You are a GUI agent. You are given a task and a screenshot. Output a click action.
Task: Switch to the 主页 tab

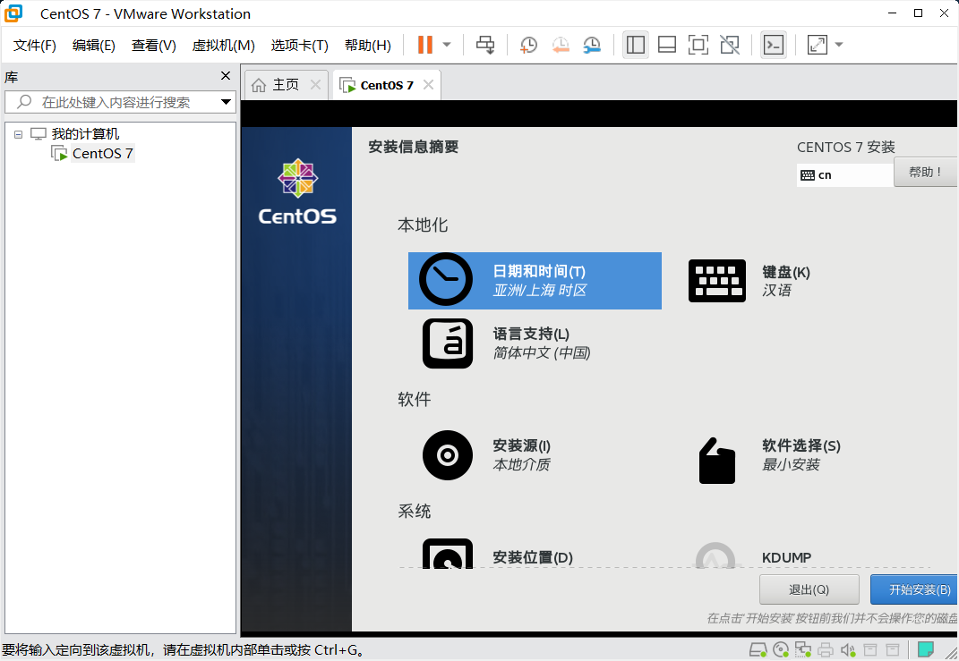click(286, 85)
